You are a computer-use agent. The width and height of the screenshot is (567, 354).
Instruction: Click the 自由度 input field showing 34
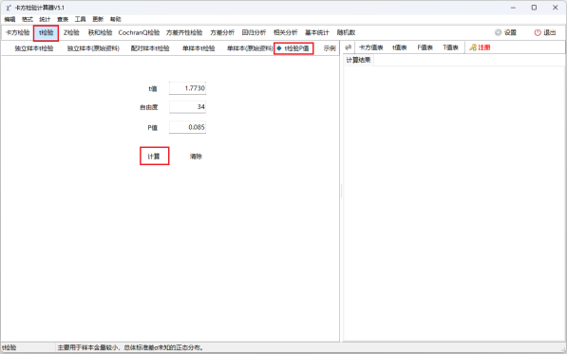187,107
